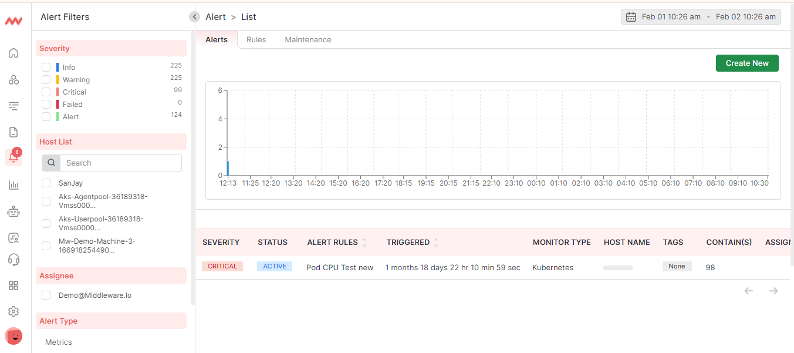
Task: Click the apps grid icon in sidebar
Action: click(13, 285)
